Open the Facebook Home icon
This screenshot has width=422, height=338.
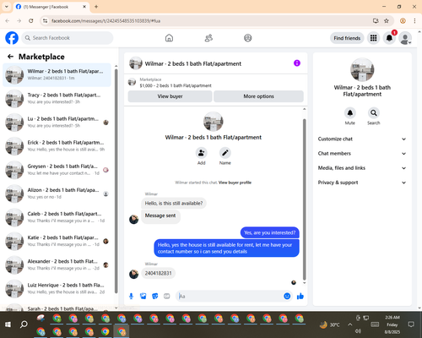(x=169, y=38)
